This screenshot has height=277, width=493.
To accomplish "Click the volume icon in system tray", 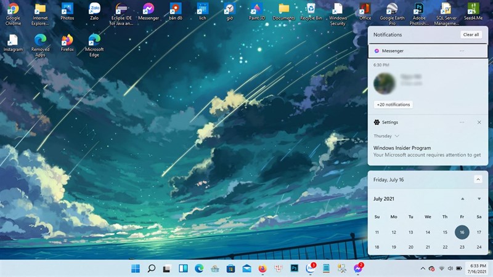I will 450,269.
